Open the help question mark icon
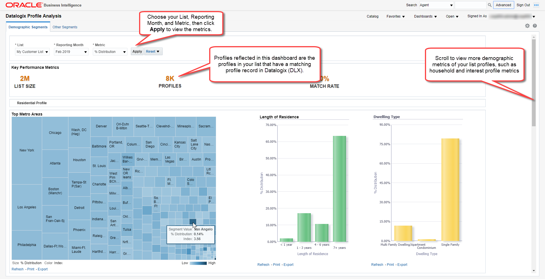 (535, 26)
